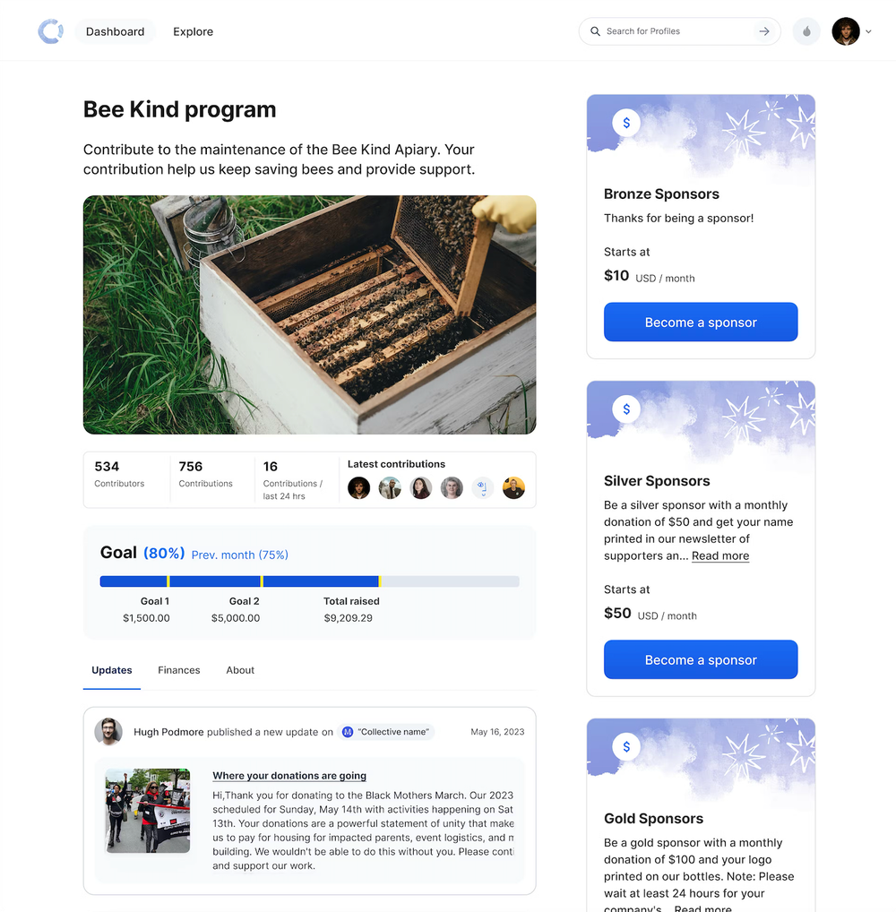Open the flame notifications icon in header
The width and height of the screenshot is (896, 912).
pyautogui.click(x=806, y=30)
